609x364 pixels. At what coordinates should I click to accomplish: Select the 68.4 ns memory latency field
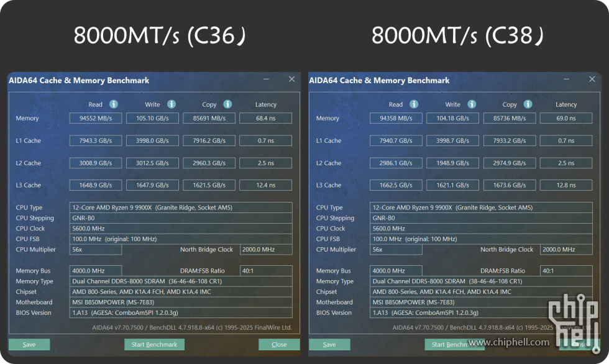point(265,118)
